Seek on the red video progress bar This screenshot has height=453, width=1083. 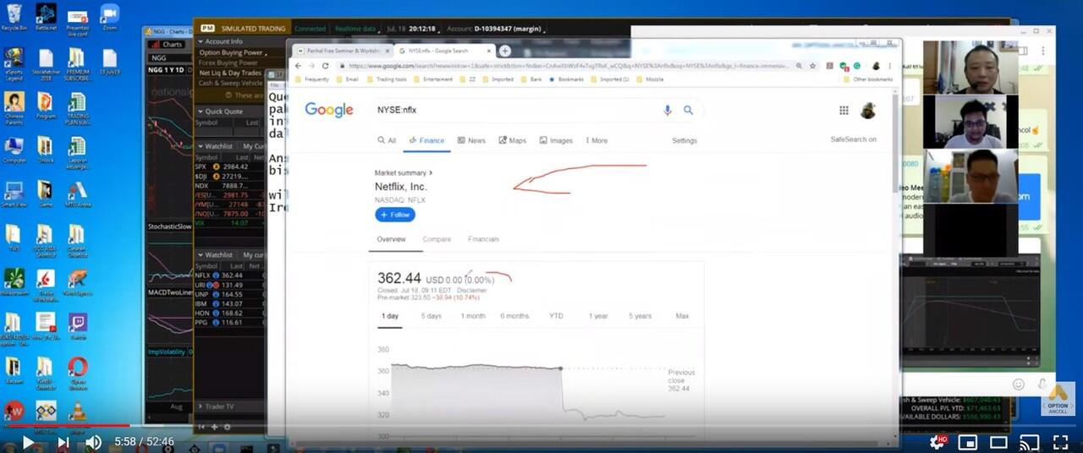[541, 426]
